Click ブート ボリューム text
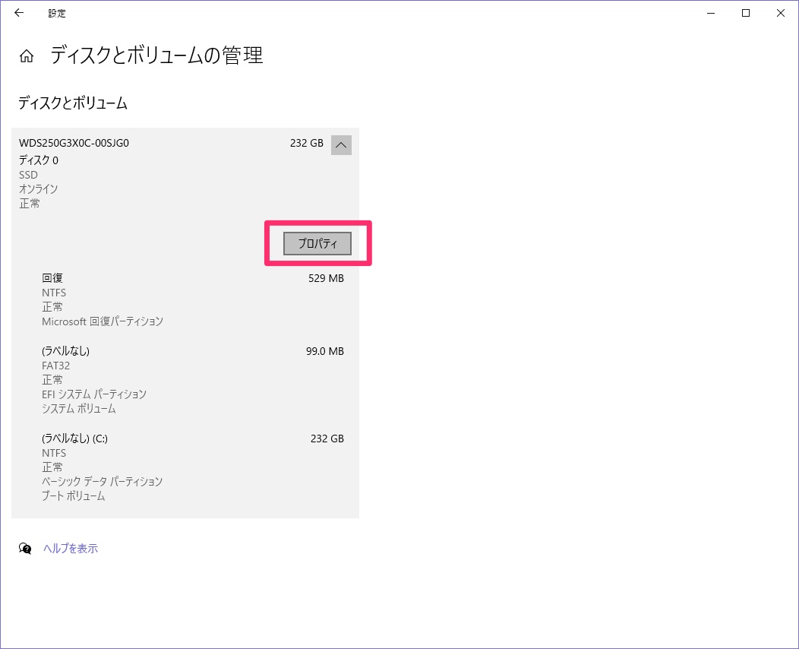The width and height of the screenshot is (799, 649). (74, 496)
